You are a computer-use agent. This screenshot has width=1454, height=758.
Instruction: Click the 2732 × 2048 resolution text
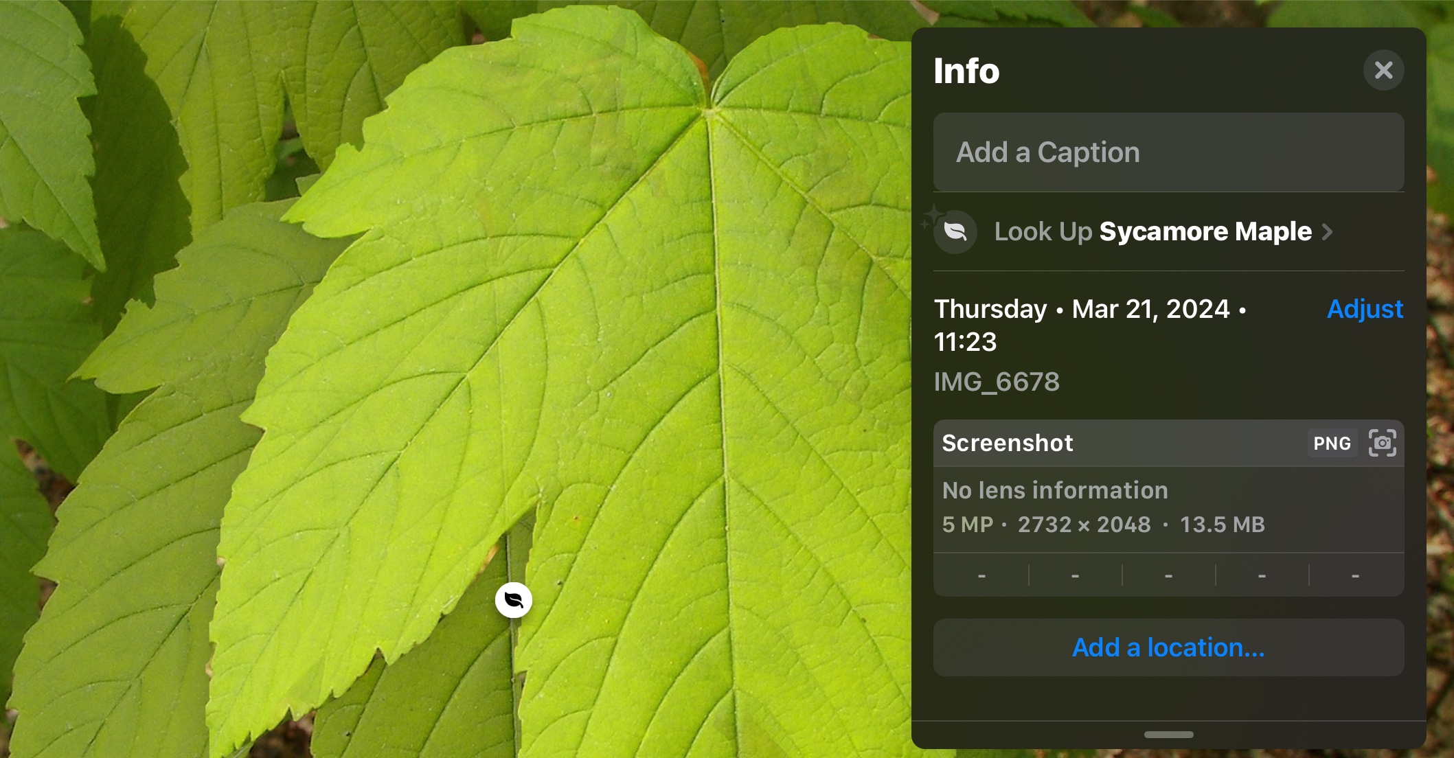pyautogui.click(x=1084, y=525)
